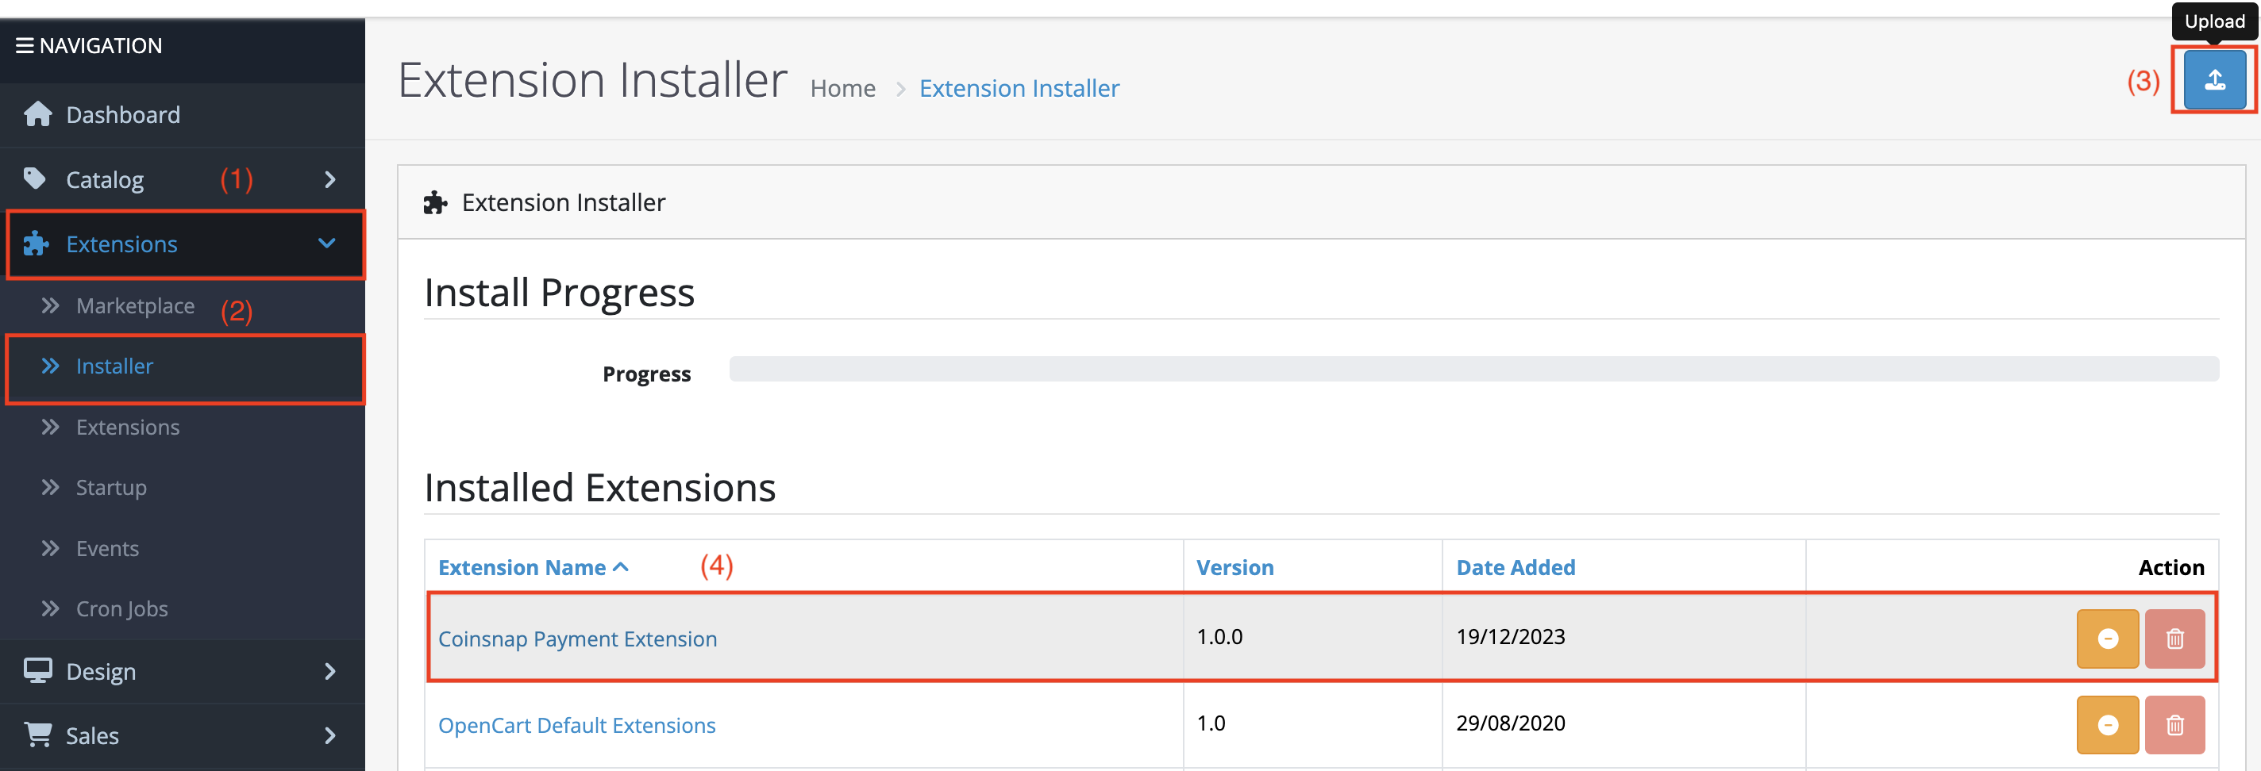
Task: Collapse the Extensions sidebar menu
Action: [326, 243]
